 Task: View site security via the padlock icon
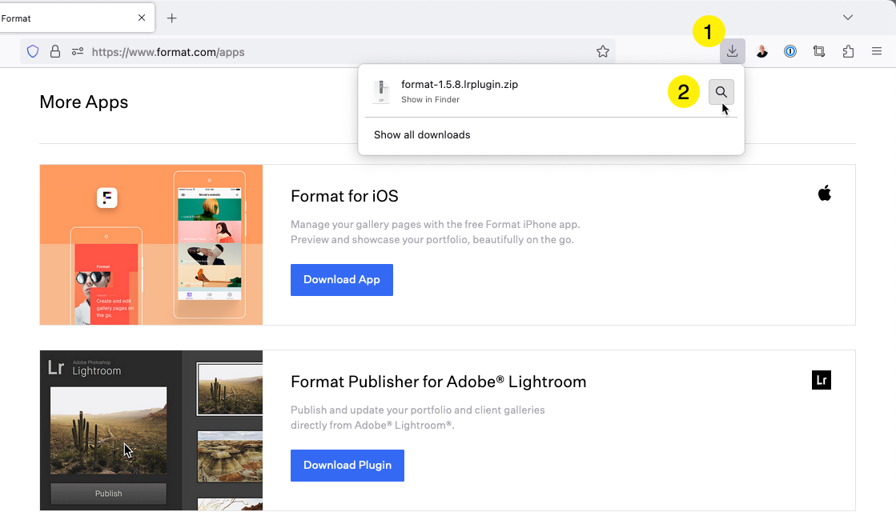[x=55, y=52]
